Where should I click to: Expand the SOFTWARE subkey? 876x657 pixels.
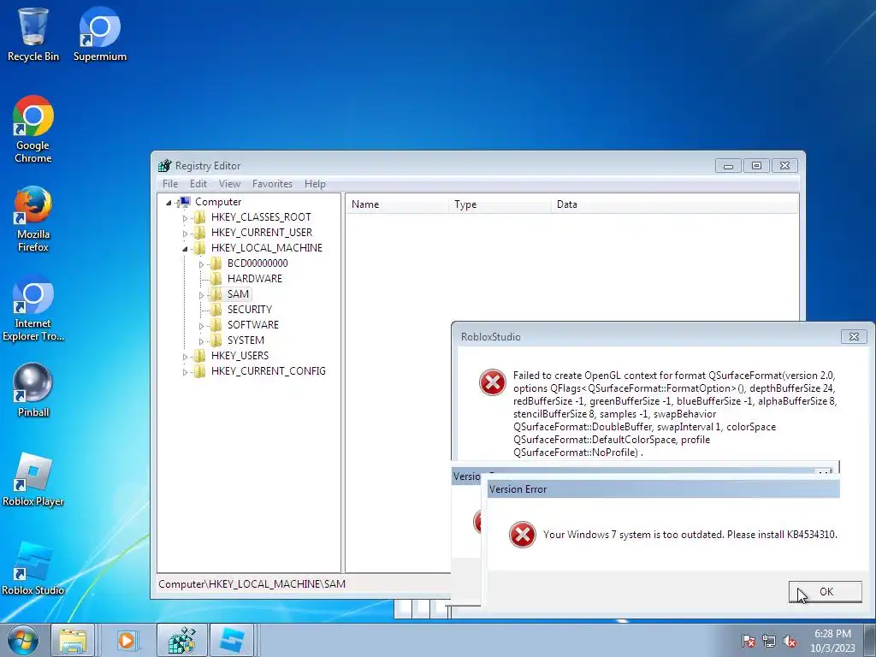[x=201, y=326]
